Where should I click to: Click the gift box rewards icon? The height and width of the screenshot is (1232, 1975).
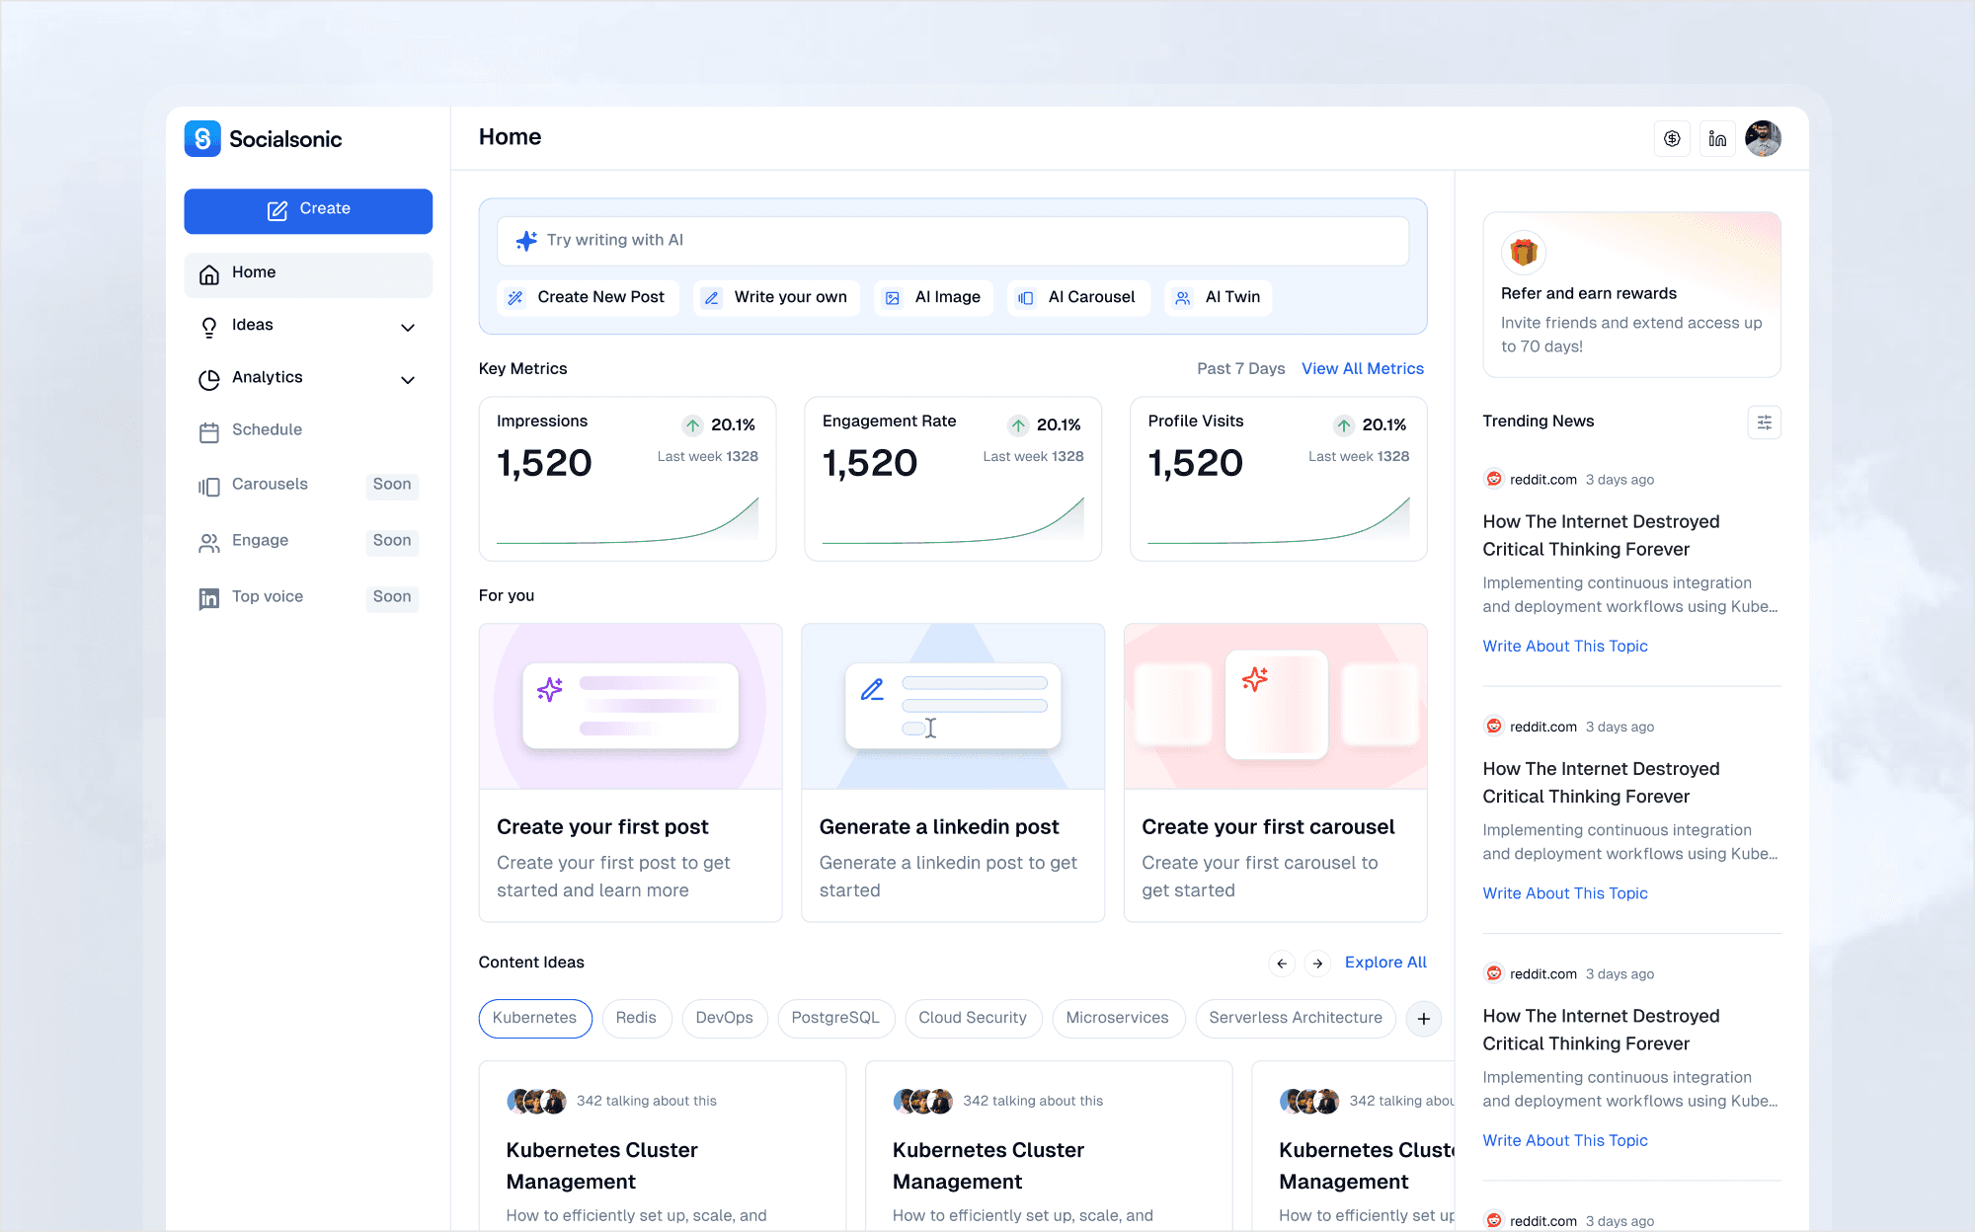pos(1524,253)
